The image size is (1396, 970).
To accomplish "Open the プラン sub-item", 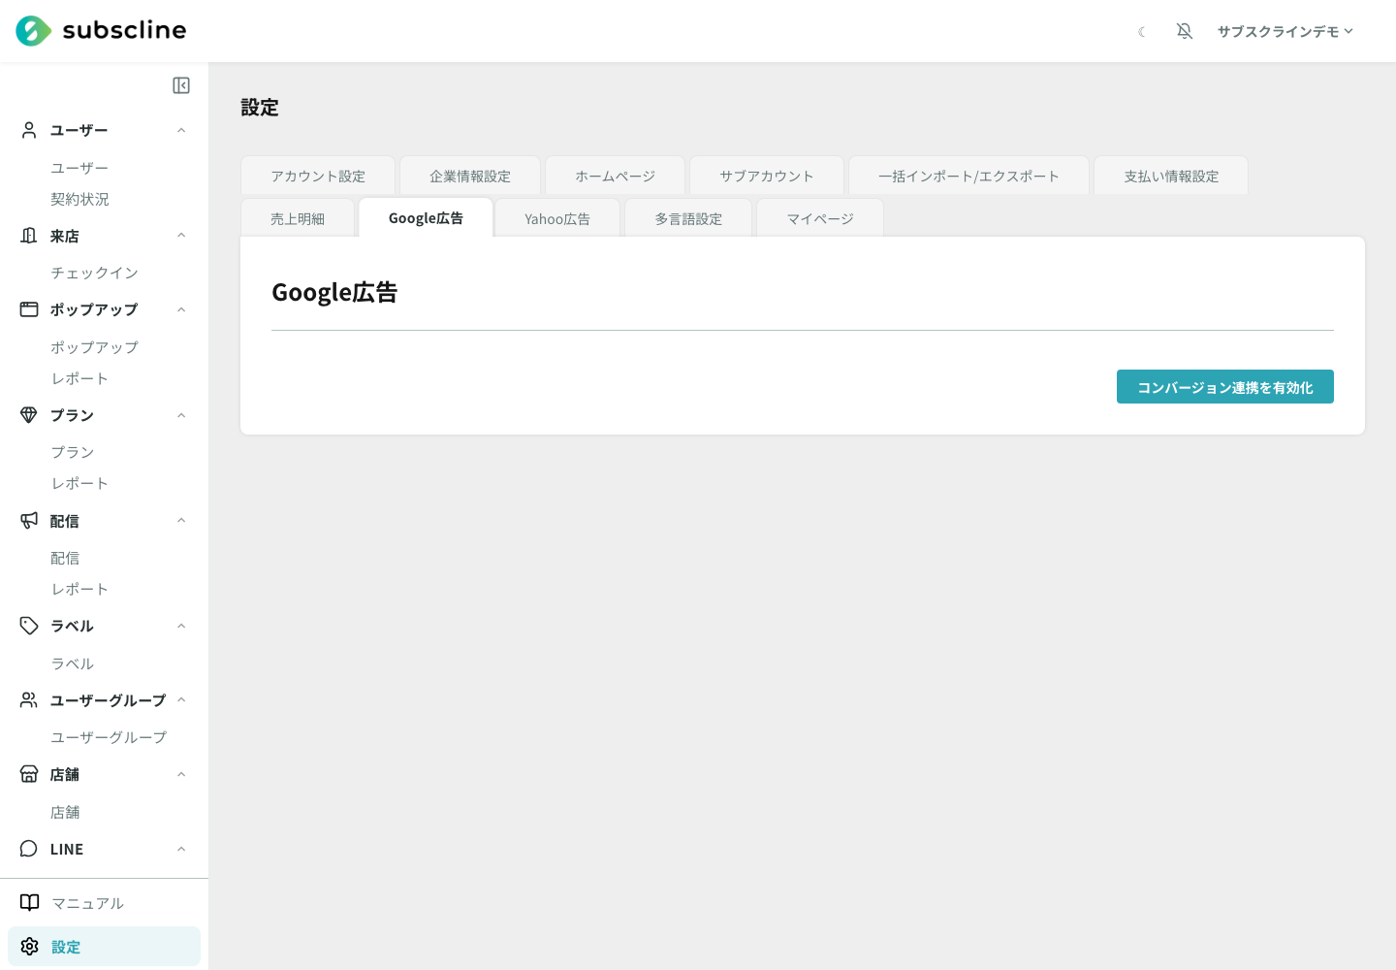I will (x=73, y=452).
